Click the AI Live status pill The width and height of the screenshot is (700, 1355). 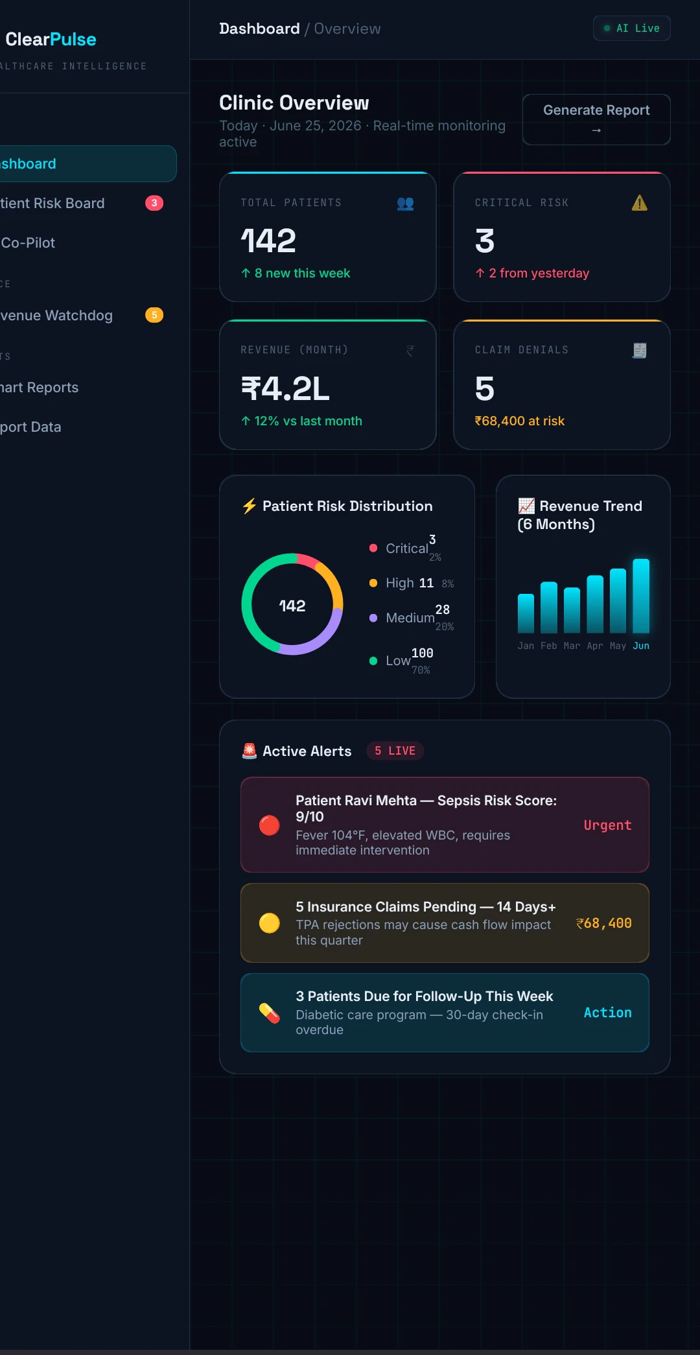point(632,29)
